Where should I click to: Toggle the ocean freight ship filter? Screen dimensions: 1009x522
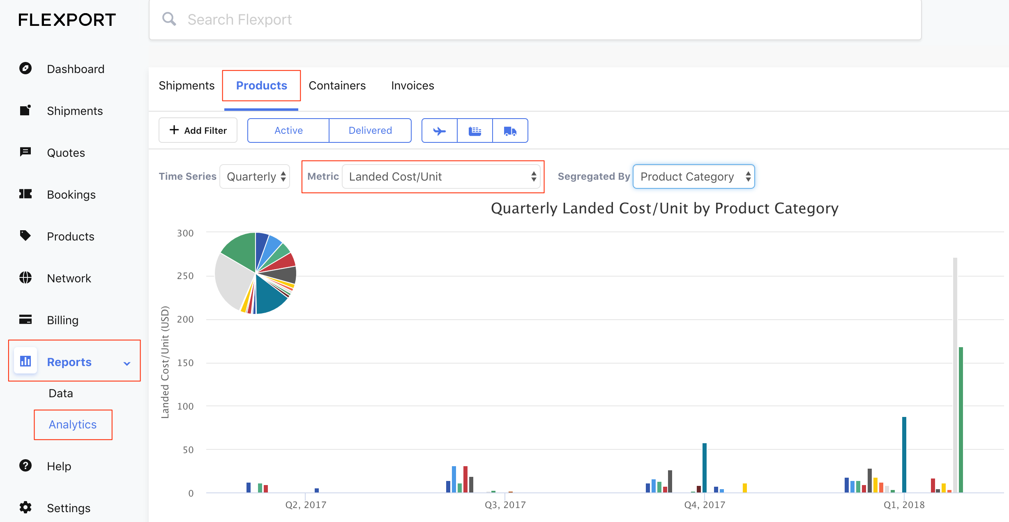click(475, 131)
